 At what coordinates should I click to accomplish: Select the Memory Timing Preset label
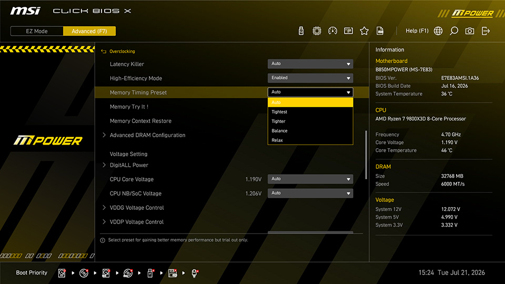tap(138, 93)
